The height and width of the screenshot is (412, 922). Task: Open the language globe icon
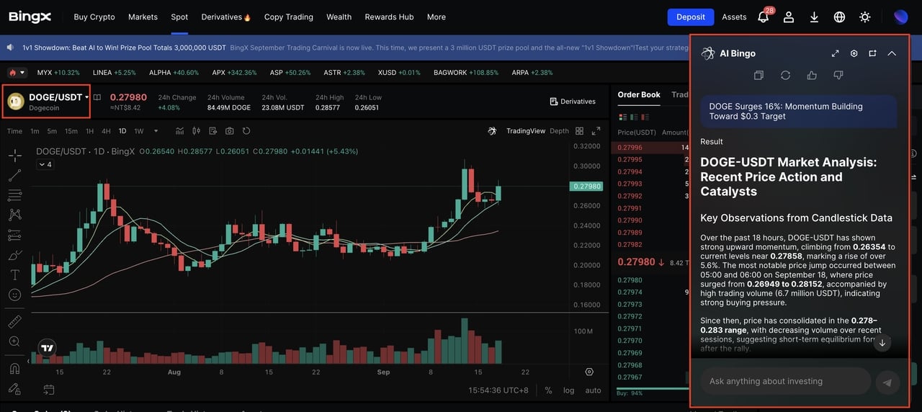coord(839,17)
